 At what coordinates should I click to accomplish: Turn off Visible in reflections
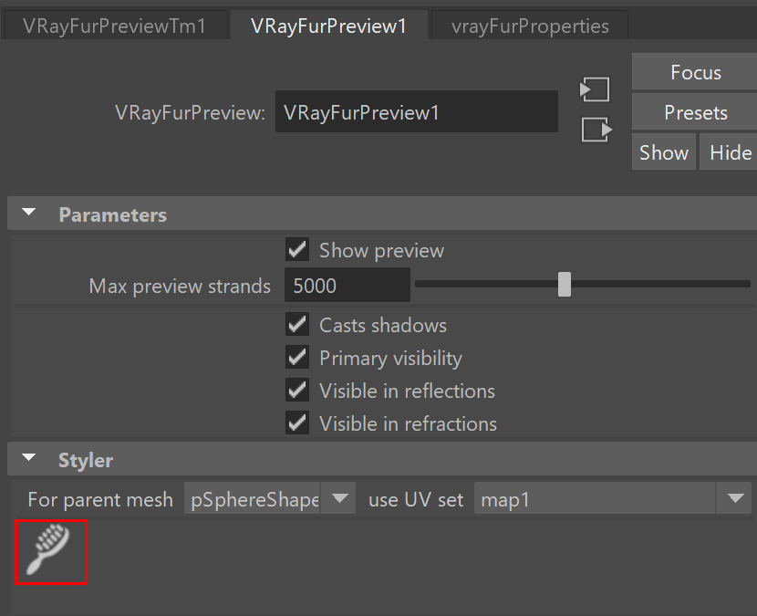click(297, 391)
